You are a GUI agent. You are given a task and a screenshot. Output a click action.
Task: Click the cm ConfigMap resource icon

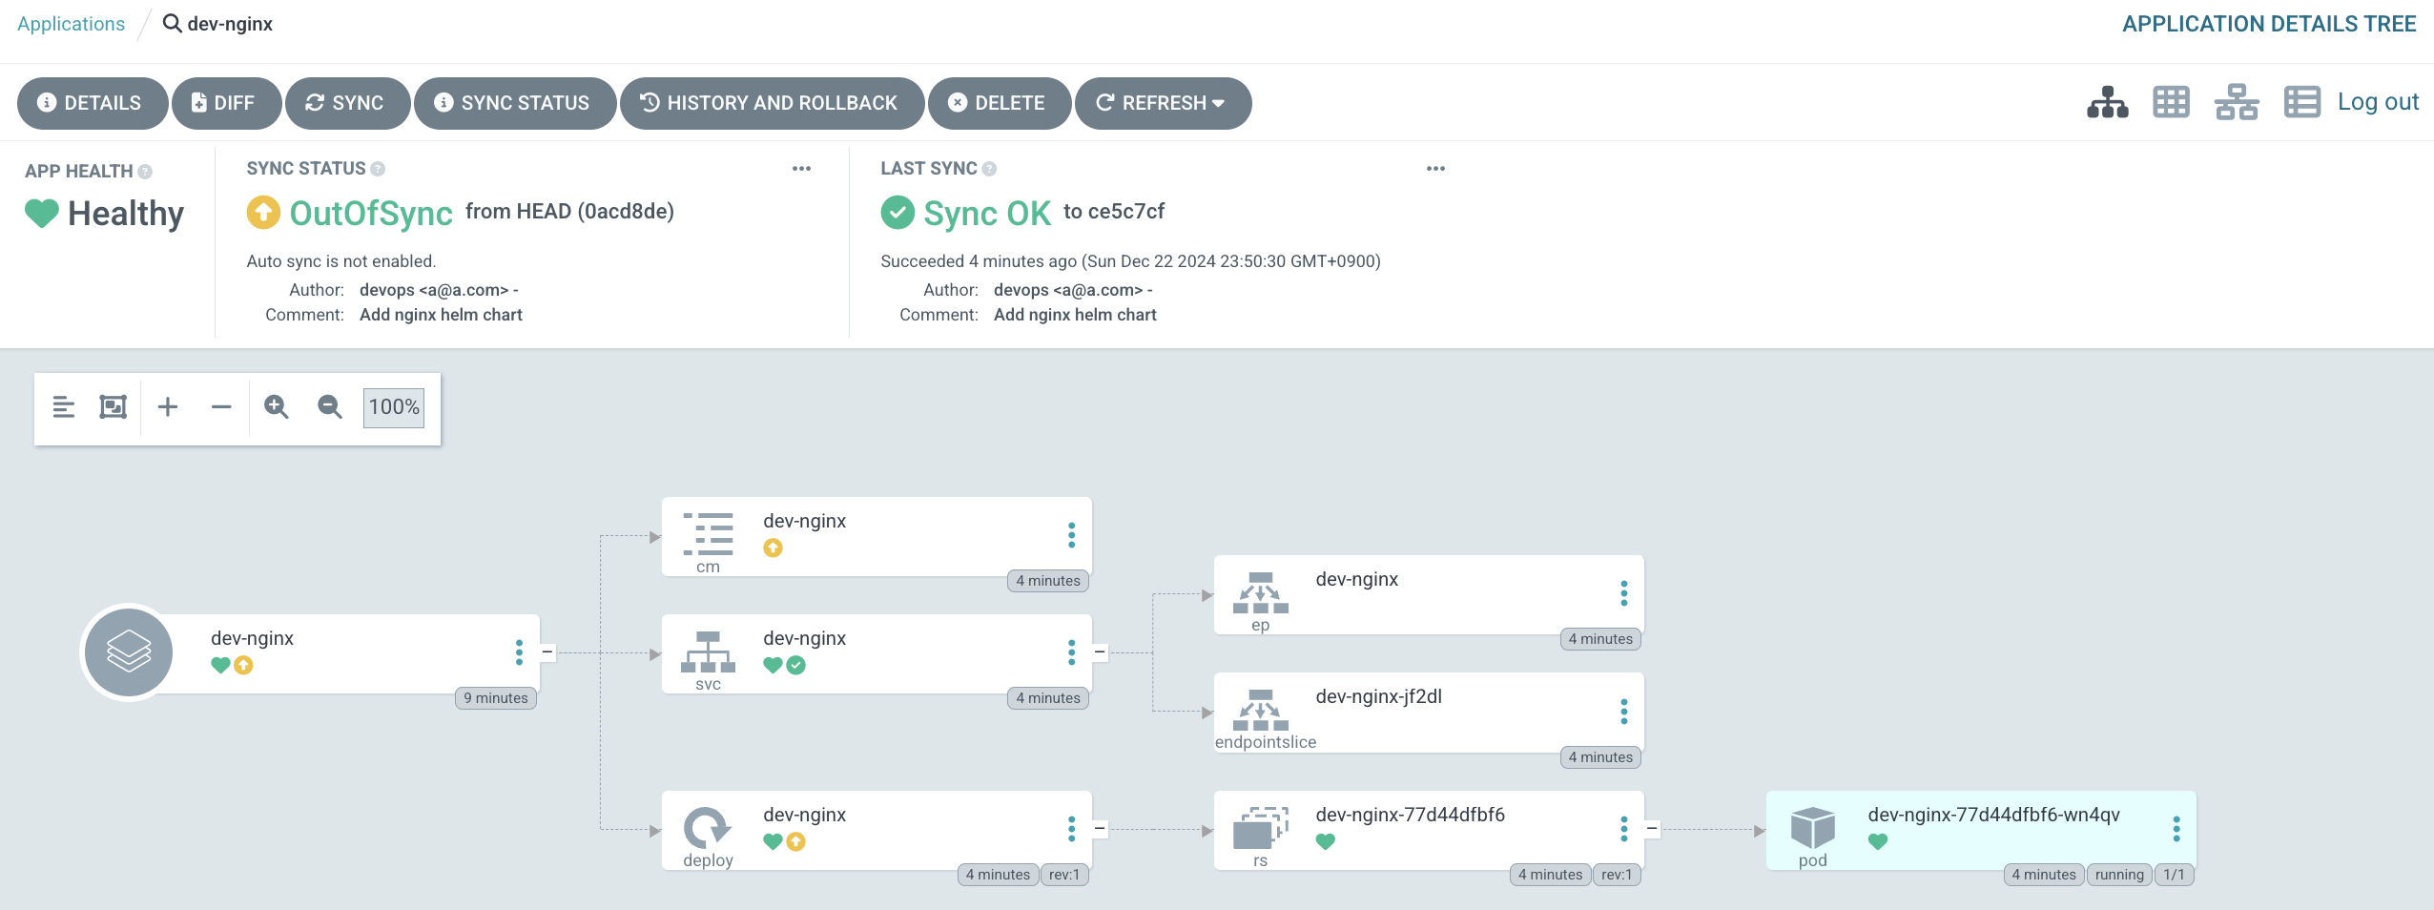(708, 534)
